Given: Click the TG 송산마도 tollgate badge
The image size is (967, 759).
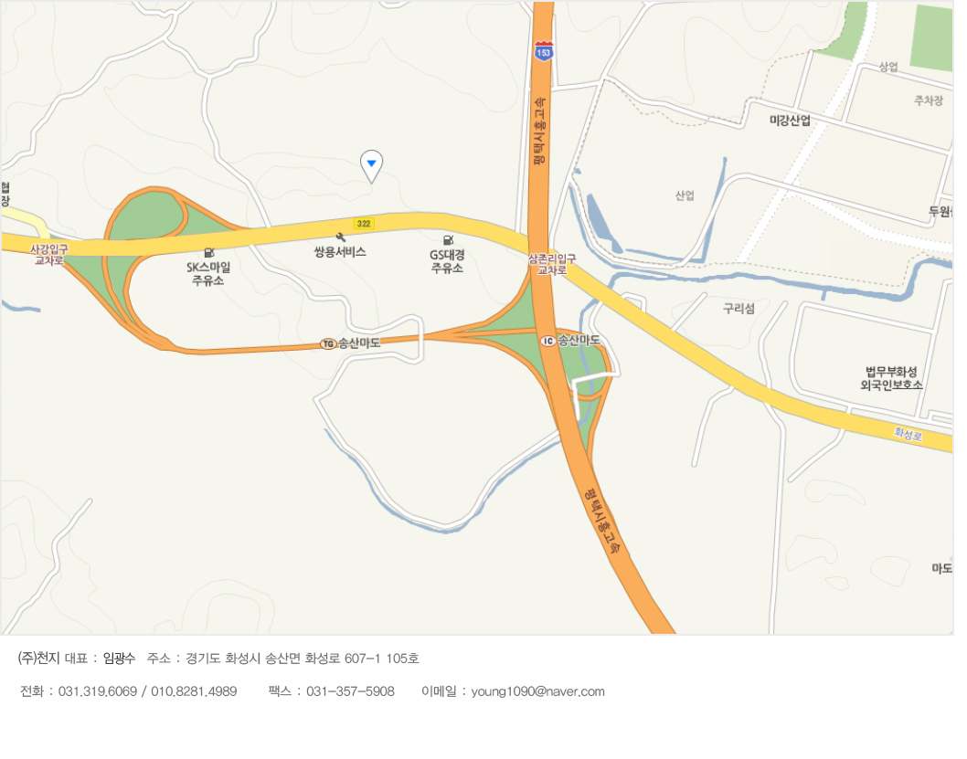Looking at the screenshot, I should (328, 343).
